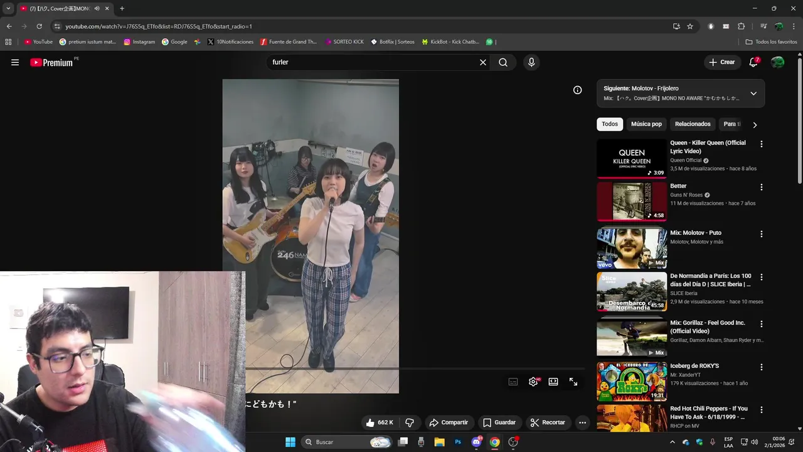The image size is (803, 452).
Task: Toggle system volume icon in tray
Action: pos(754,442)
